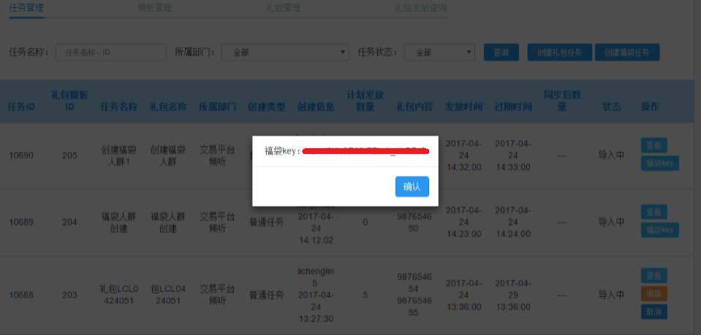Focus the 任务名称 search input field
This screenshot has height=335, width=701.
click(111, 53)
